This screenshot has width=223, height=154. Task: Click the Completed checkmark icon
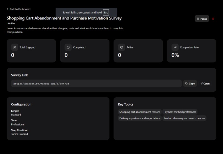coord(68,47)
